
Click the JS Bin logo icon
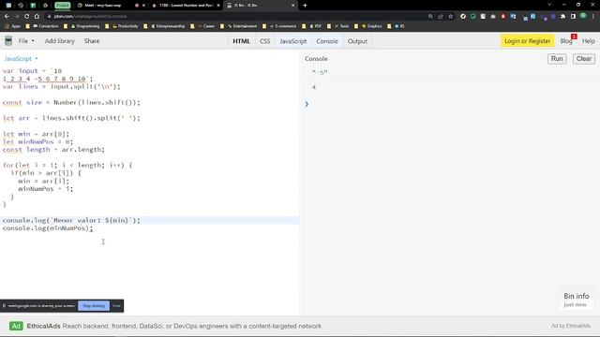point(8,41)
